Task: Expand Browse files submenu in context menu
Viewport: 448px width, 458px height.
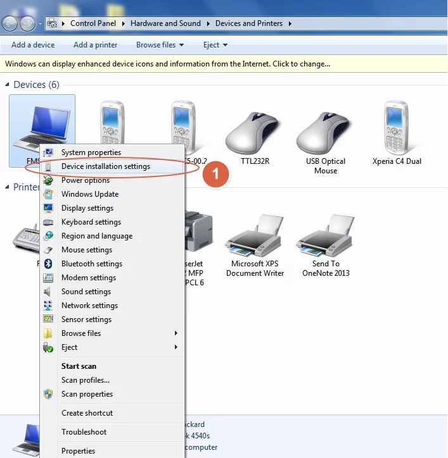Action: coord(112,333)
